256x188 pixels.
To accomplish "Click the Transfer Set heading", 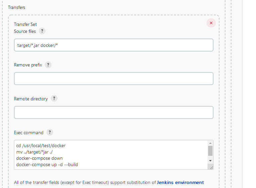I will coord(25,24).
